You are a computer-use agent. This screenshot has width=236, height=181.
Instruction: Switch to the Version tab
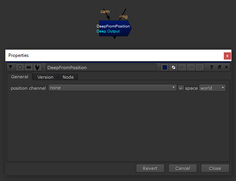45,77
